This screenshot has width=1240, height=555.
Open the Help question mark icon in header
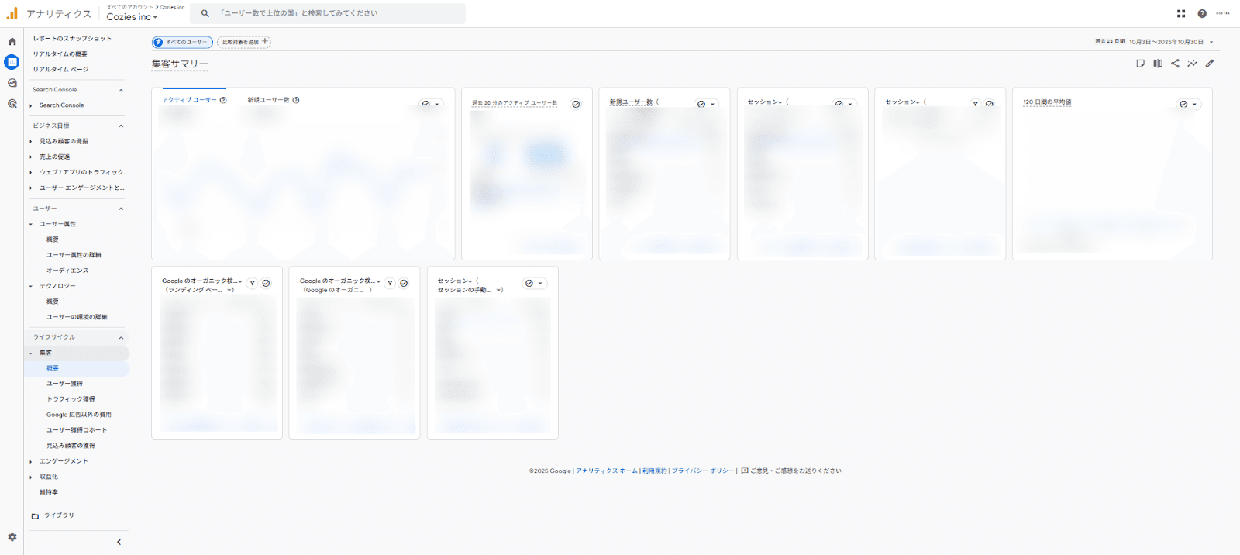1202,13
